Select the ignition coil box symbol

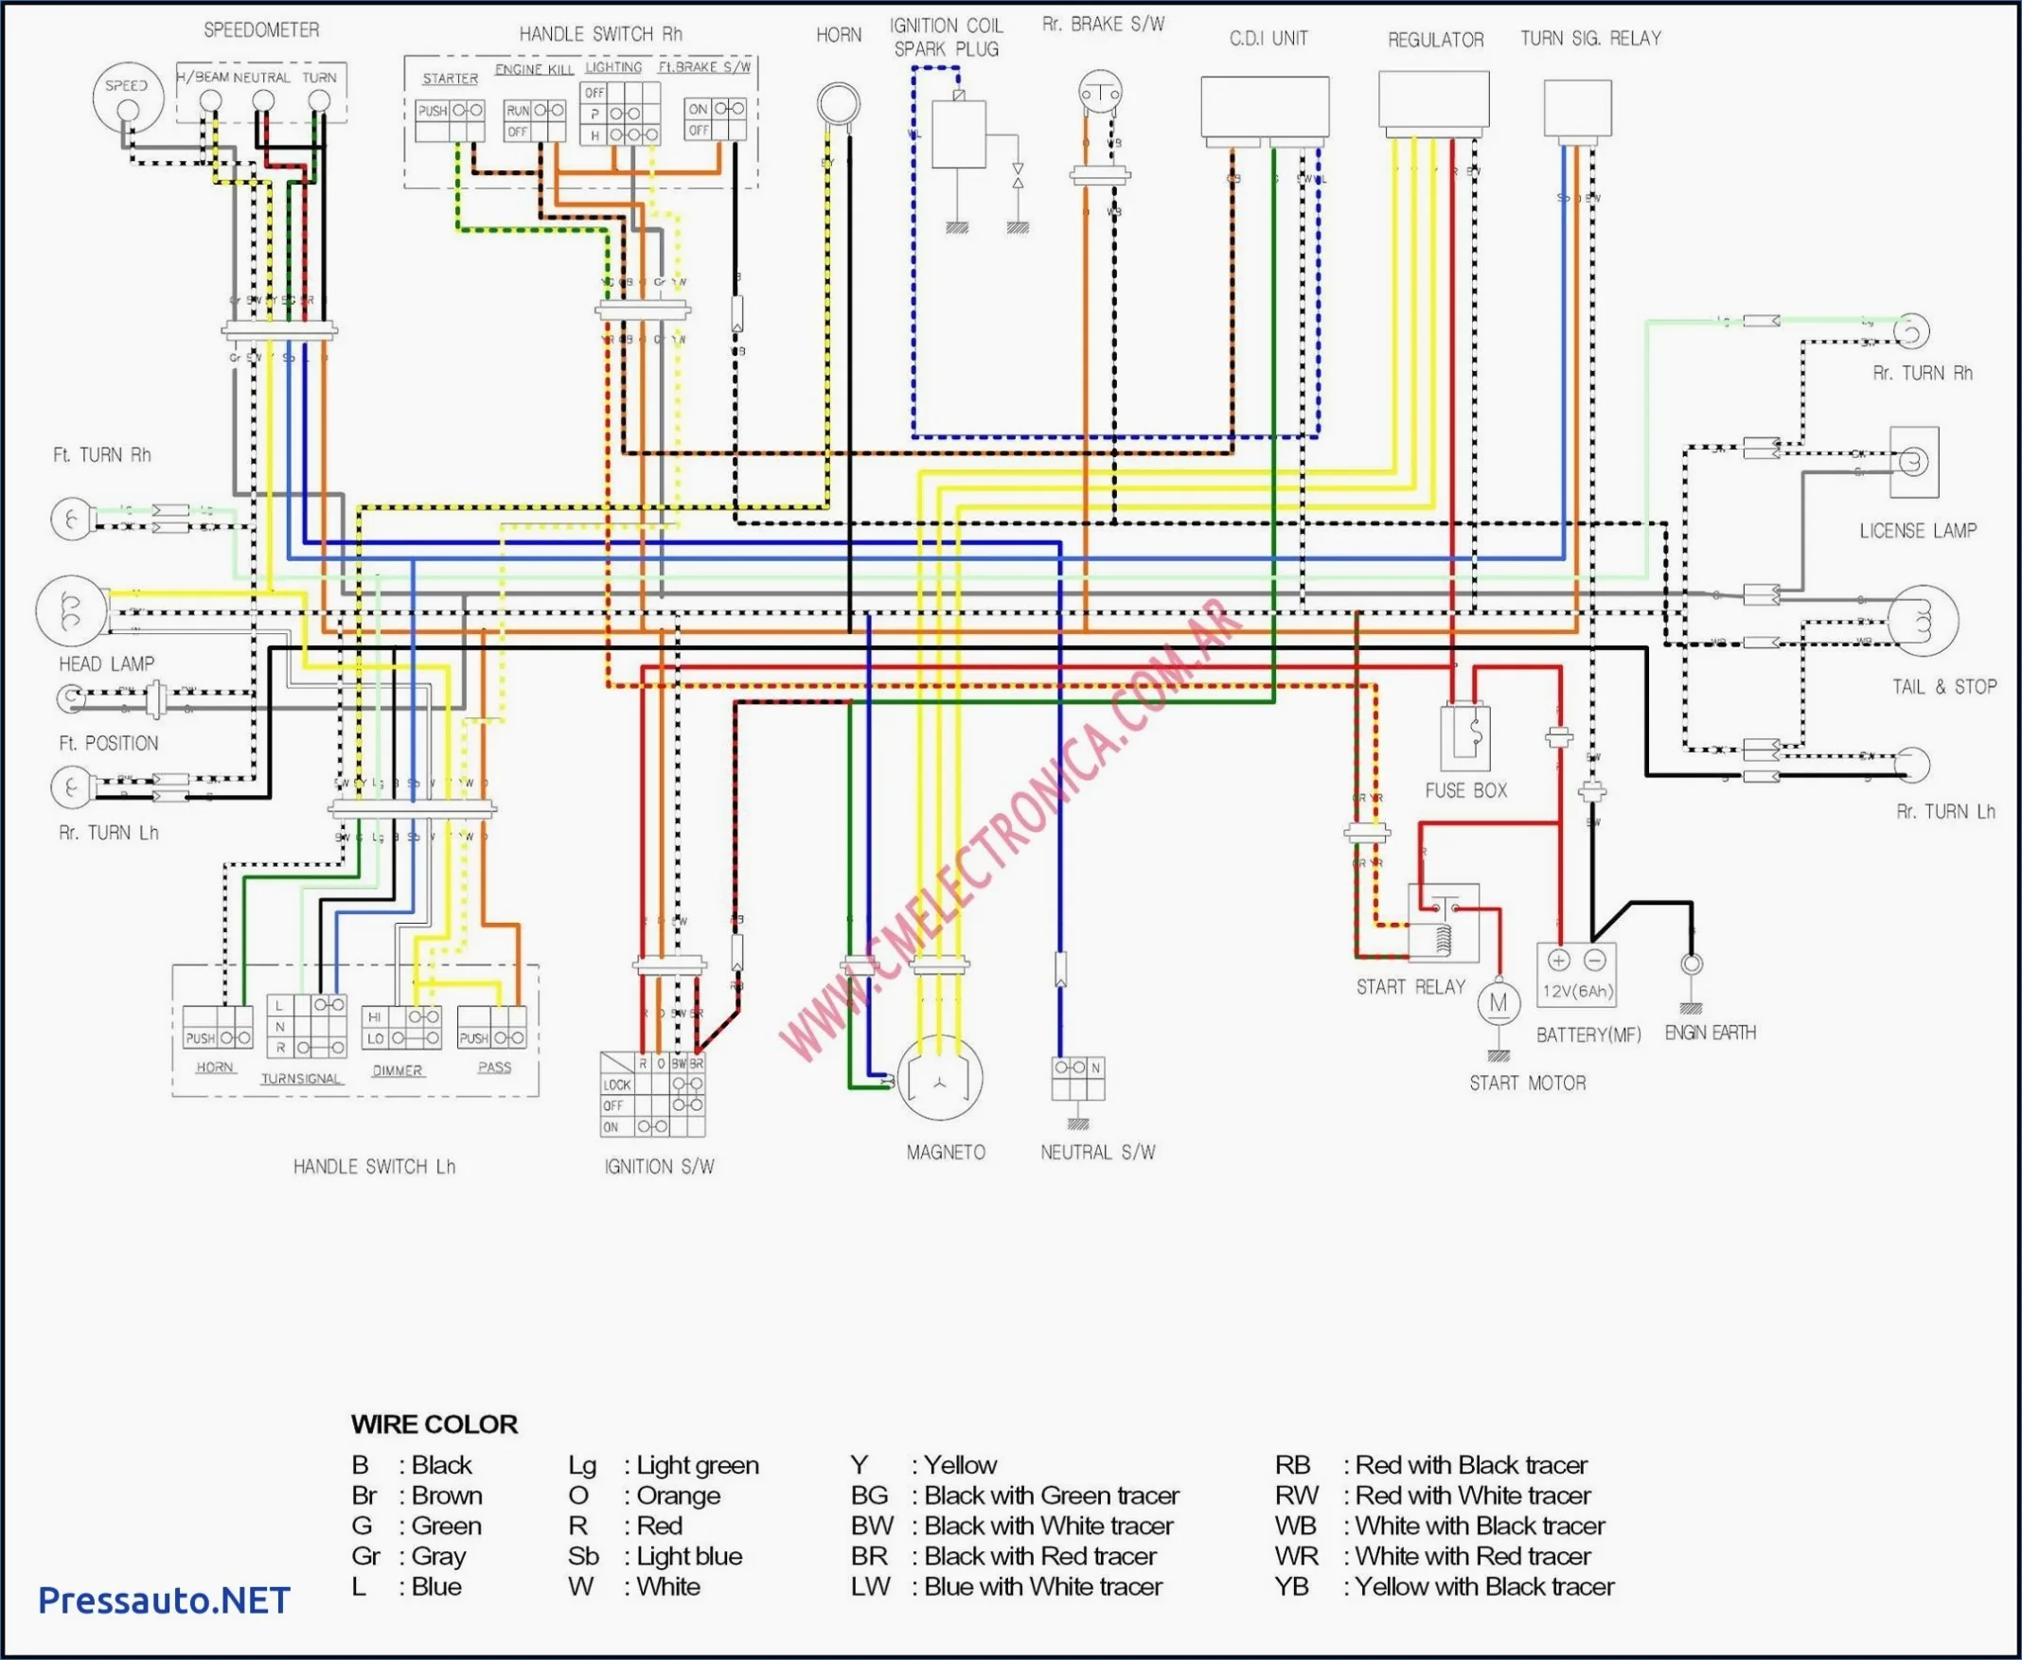(958, 133)
